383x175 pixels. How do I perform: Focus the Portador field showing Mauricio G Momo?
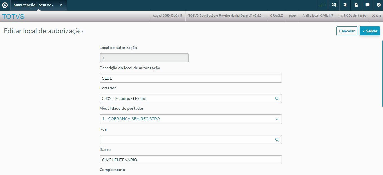191,98
